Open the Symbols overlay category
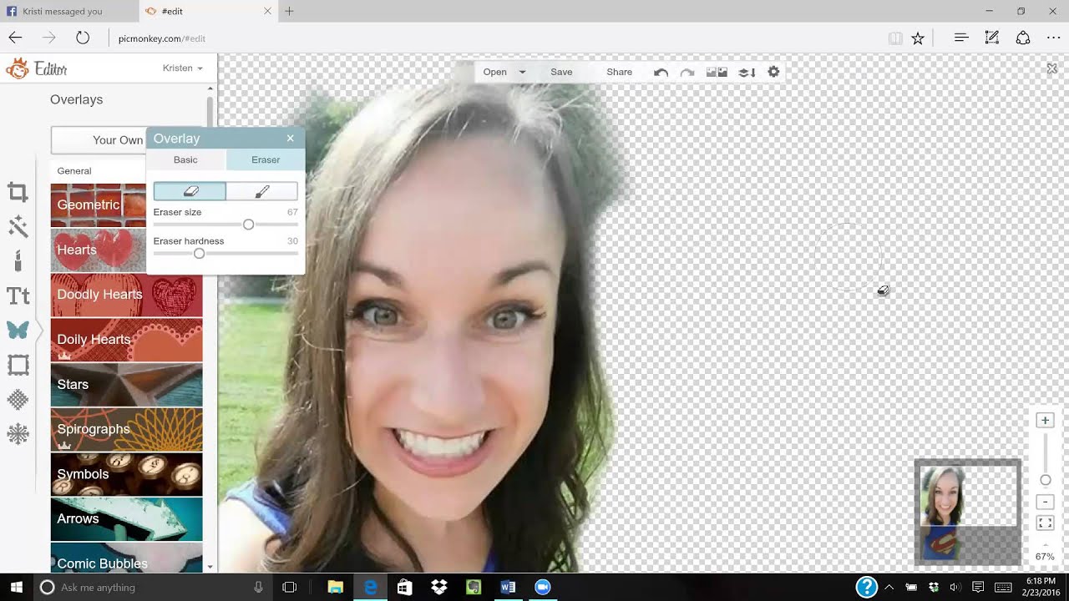Screen dimensions: 1069x601 126,474
